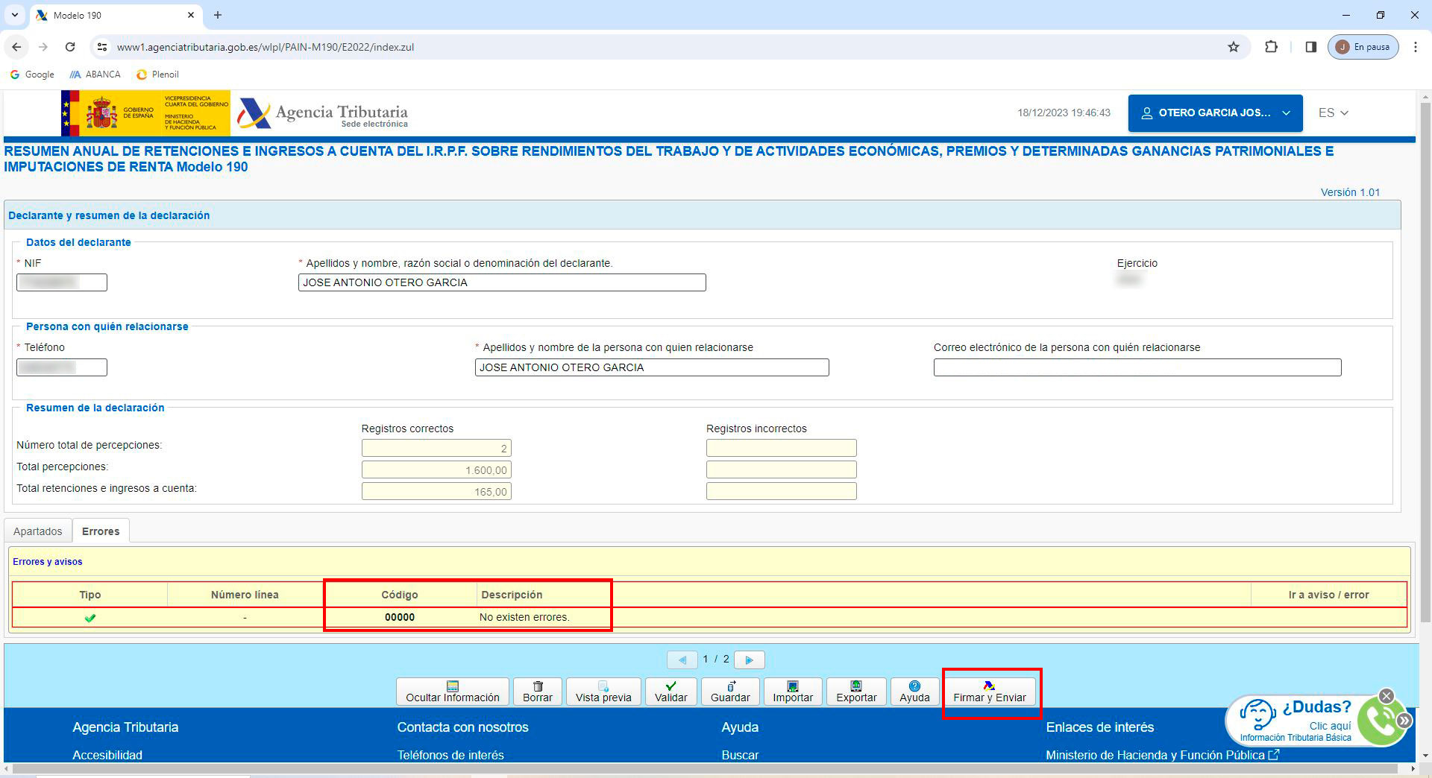Image resolution: width=1432 pixels, height=778 pixels.
Task: Click the contact person name field
Action: pyautogui.click(x=652, y=367)
